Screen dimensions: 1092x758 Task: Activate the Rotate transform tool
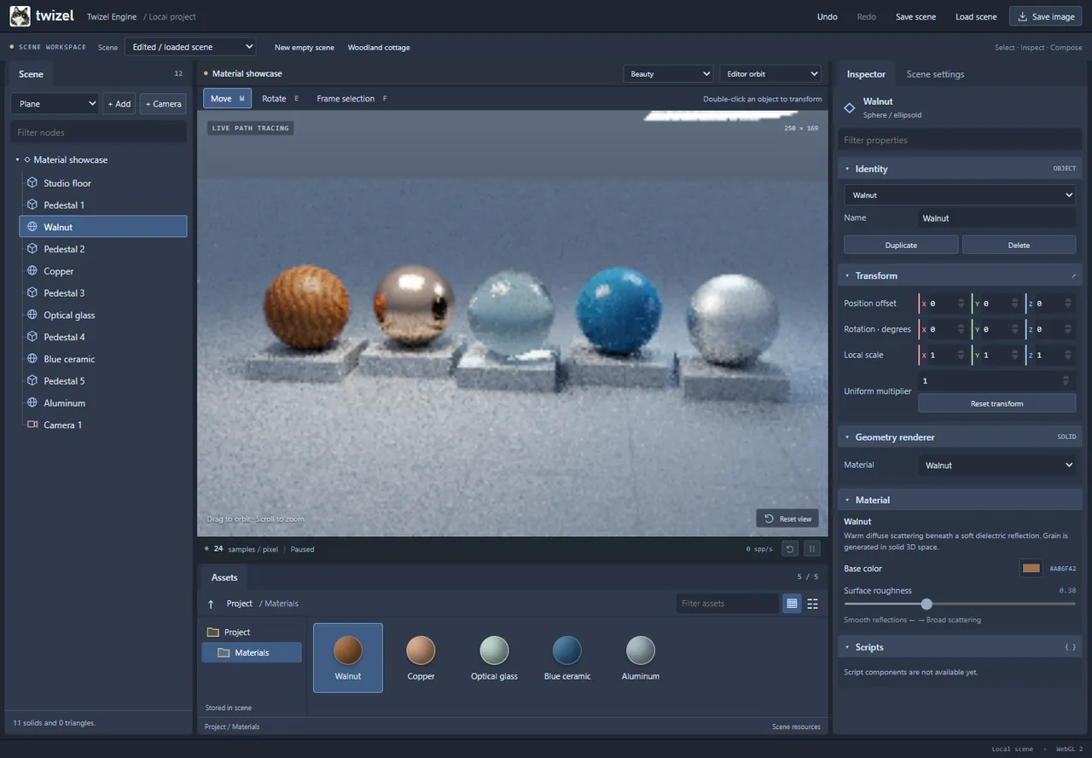click(280, 99)
